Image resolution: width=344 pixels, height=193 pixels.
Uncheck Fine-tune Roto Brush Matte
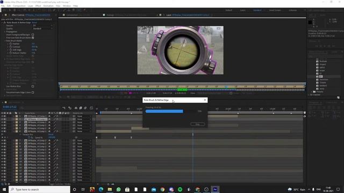33,38
